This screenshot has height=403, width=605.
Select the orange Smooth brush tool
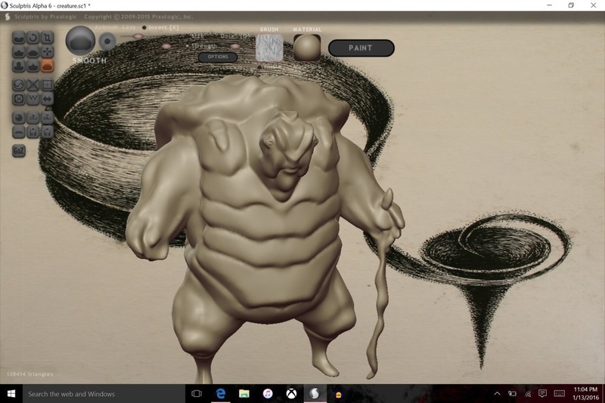point(48,66)
